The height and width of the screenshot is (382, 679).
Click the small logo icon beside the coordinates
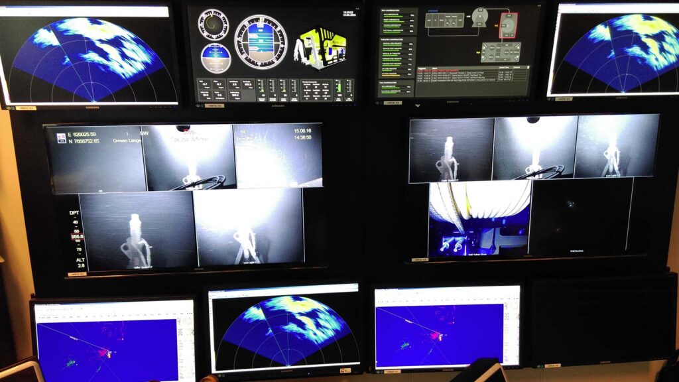click(61, 138)
